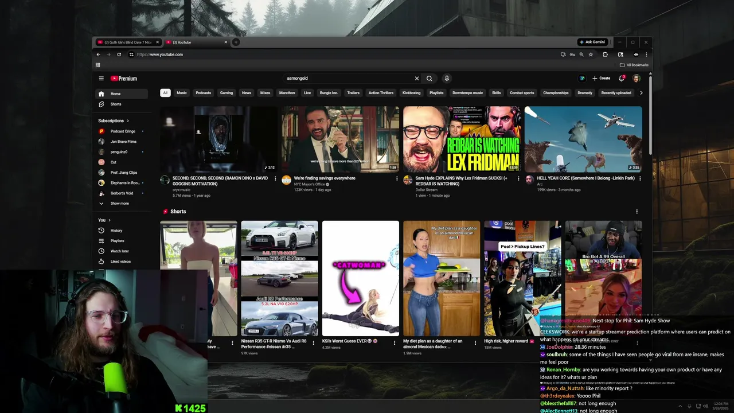The image size is (734, 413).
Task: Select the Music filter chip
Action: [181, 93]
